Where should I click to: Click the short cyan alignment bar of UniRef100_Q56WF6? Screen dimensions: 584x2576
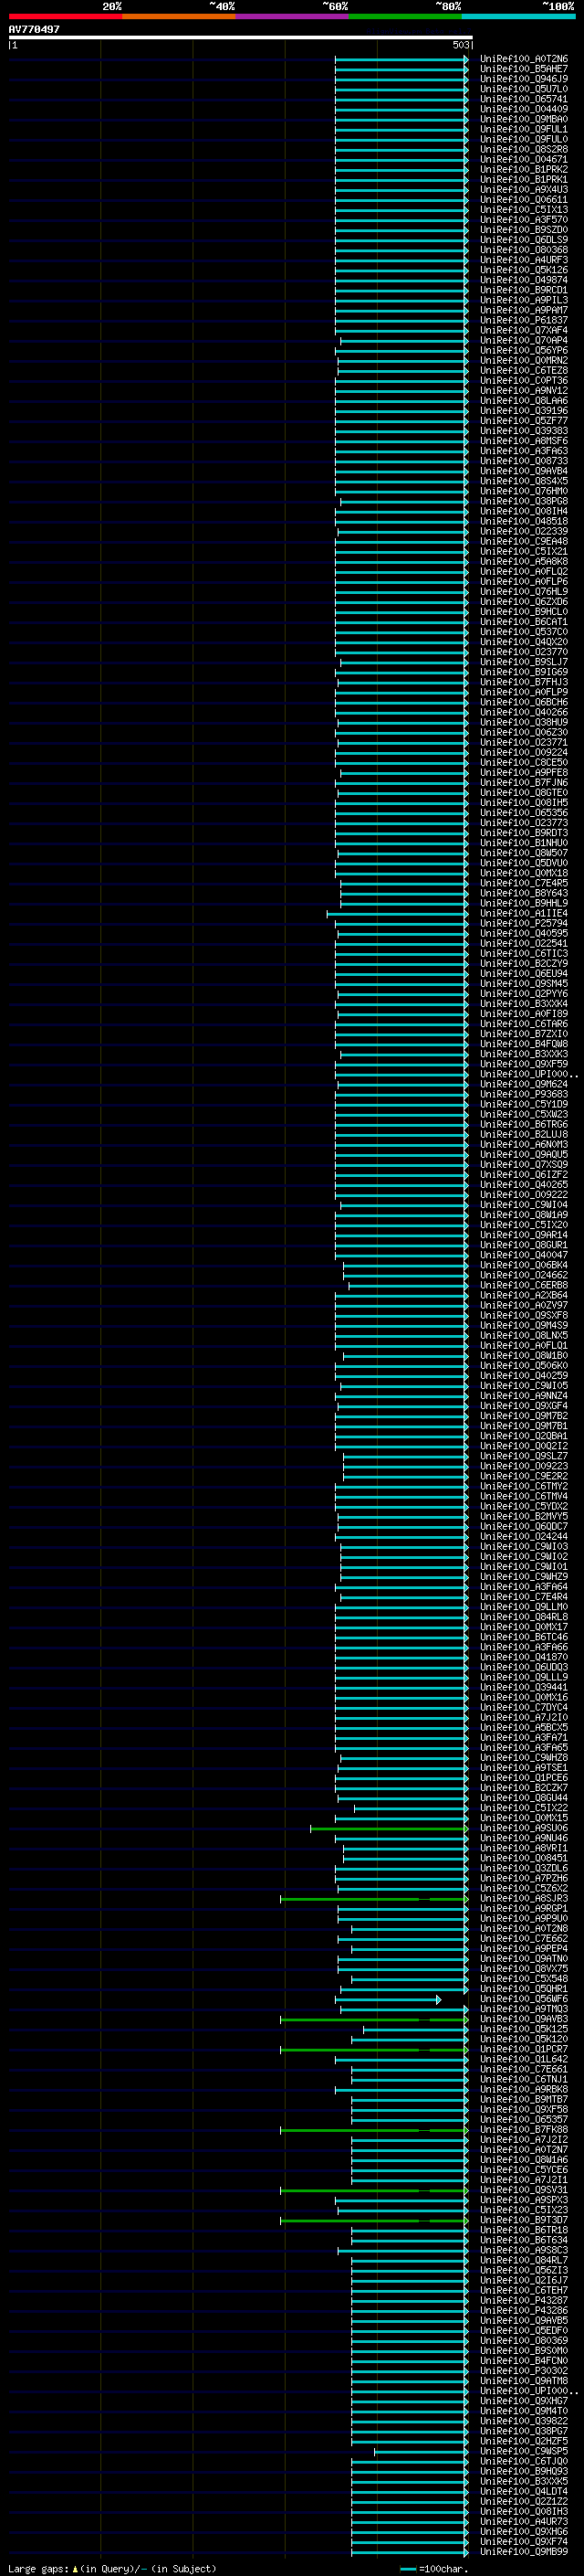click(x=391, y=2000)
